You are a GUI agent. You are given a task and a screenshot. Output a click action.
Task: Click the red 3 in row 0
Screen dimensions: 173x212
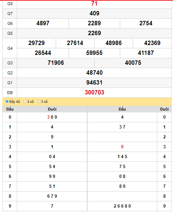pos(48,117)
